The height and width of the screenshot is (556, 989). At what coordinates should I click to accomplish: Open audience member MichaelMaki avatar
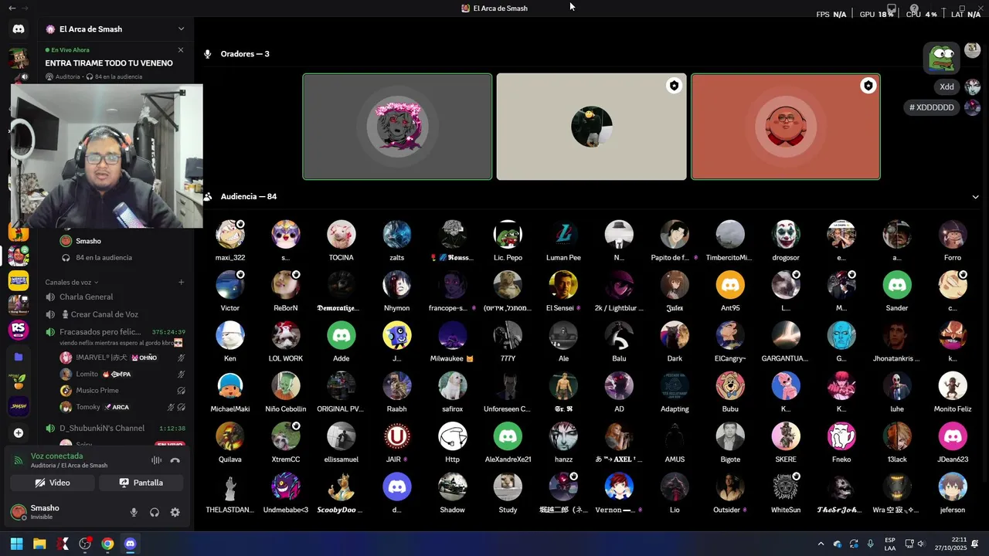point(230,385)
